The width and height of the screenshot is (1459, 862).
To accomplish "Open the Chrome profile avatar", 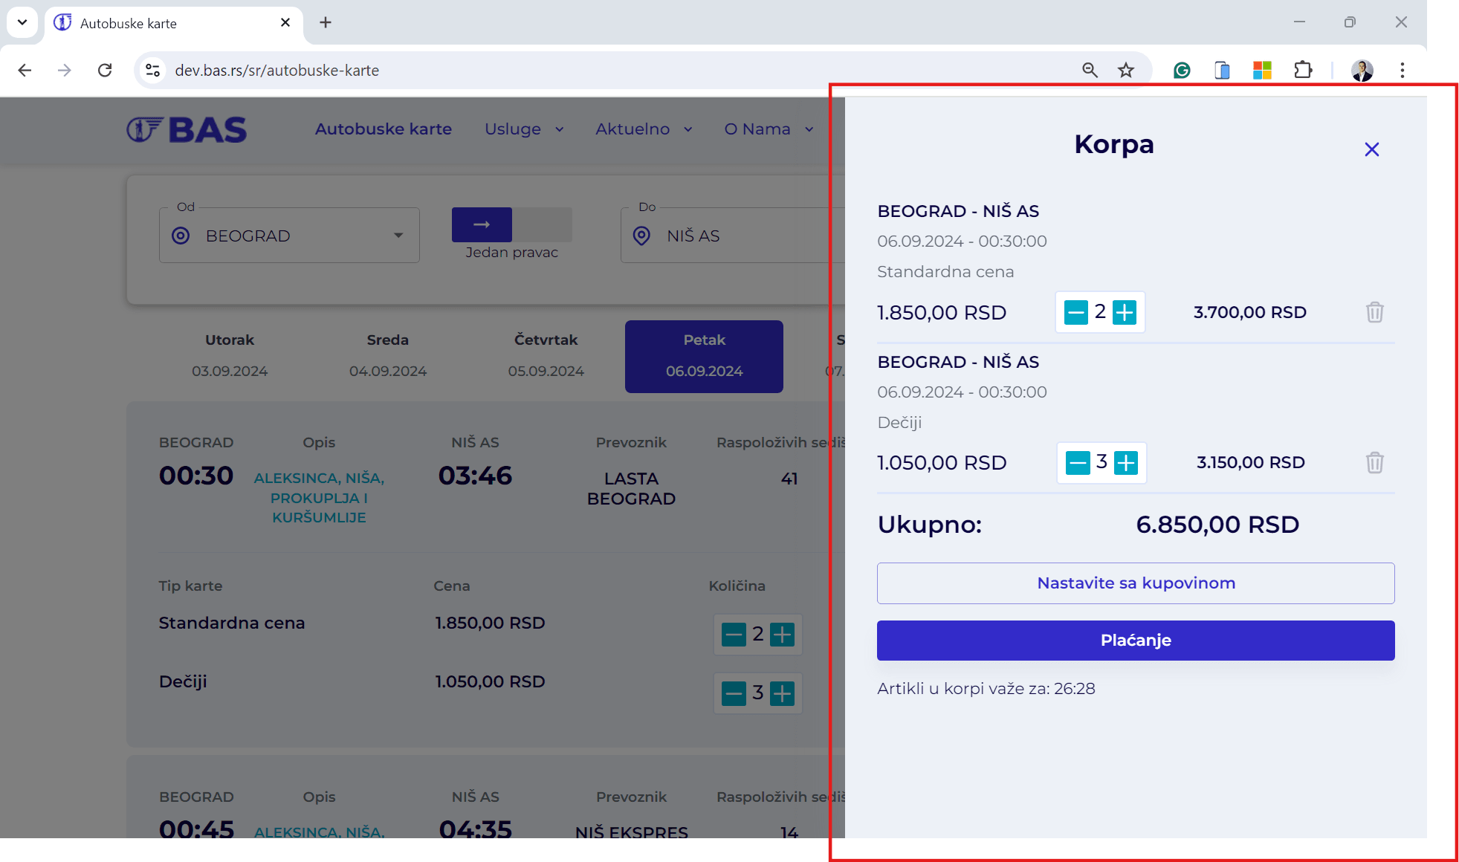I will tap(1362, 70).
